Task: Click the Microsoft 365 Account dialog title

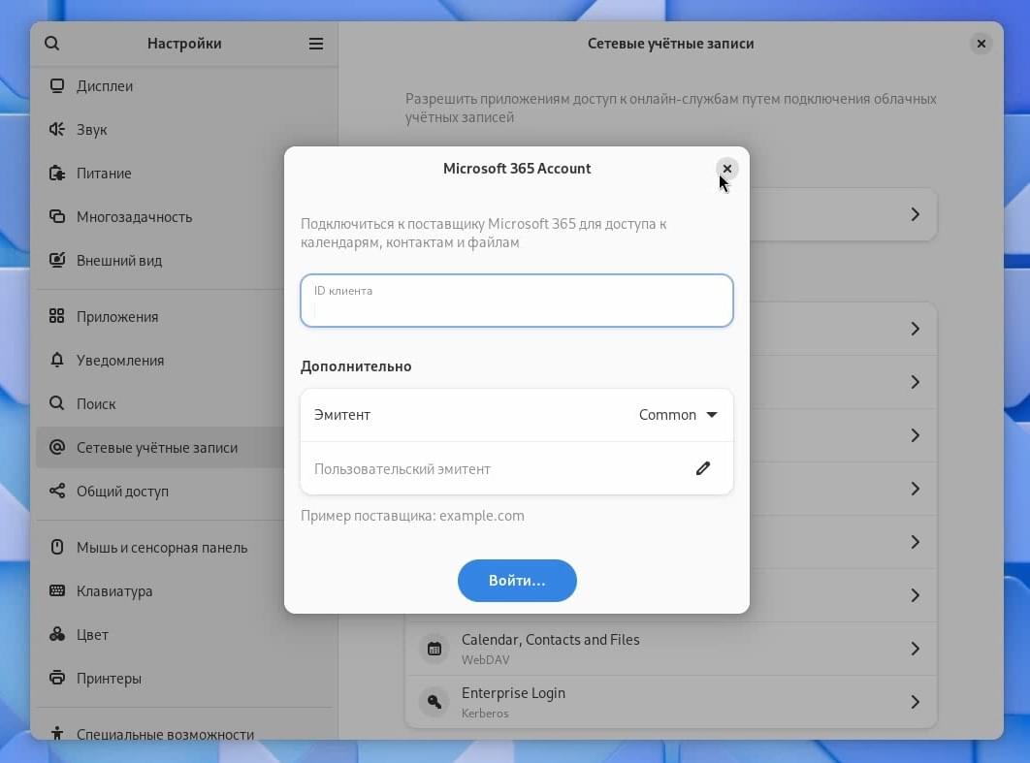Action: coord(517,168)
